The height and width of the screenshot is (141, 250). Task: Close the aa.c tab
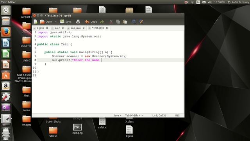pyautogui.click(x=63, y=28)
